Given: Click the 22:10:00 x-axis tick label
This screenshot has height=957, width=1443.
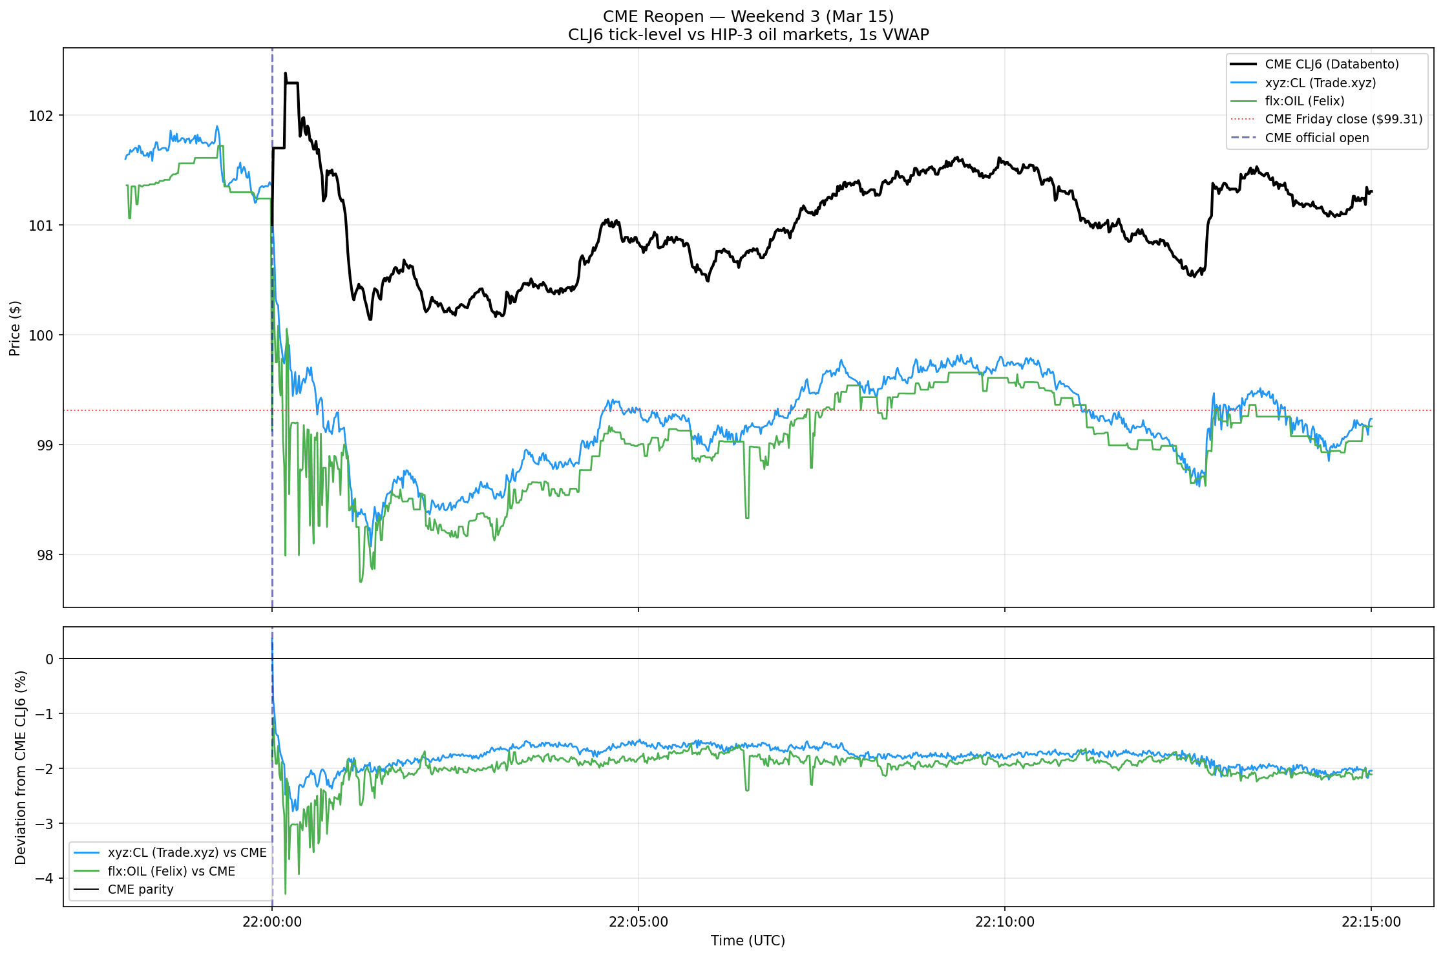Looking at the screenshot, I should pyautogui.click(x=1005, y=922).
